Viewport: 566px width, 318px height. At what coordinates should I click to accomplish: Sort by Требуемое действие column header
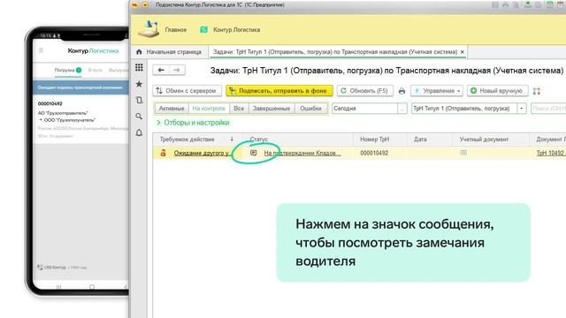click(x=197, y=140)
